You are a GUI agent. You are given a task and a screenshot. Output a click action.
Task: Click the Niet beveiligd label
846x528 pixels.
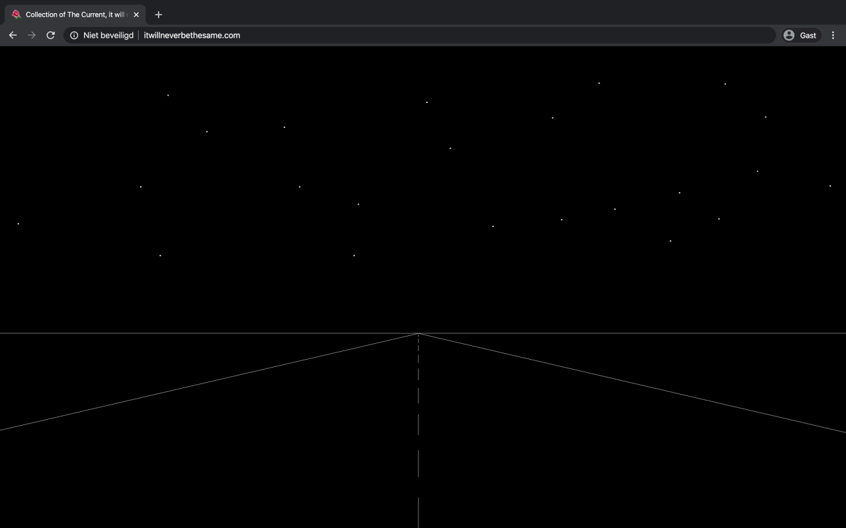[x=108, y=35]
